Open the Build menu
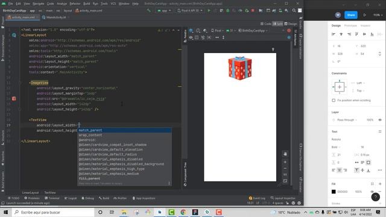Viewport: 386px width, 217px height. 87,4
